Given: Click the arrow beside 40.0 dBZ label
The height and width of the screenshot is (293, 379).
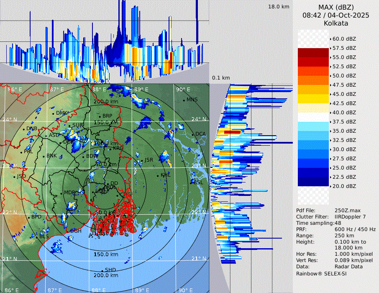Looking at the screenshot, I should point(330,113).
